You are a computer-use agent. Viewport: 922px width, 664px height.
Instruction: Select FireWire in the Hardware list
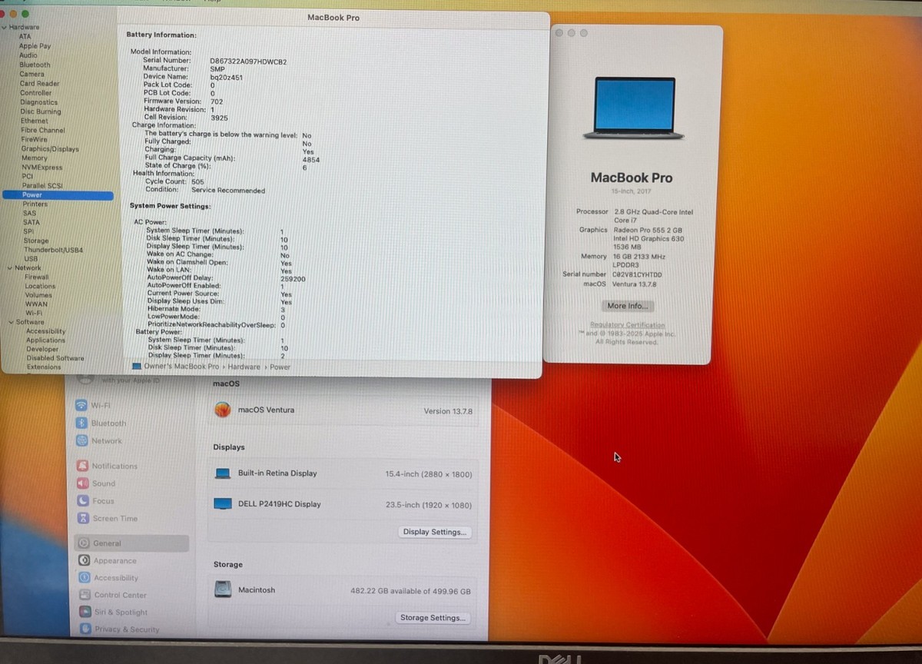click(34, 139)
